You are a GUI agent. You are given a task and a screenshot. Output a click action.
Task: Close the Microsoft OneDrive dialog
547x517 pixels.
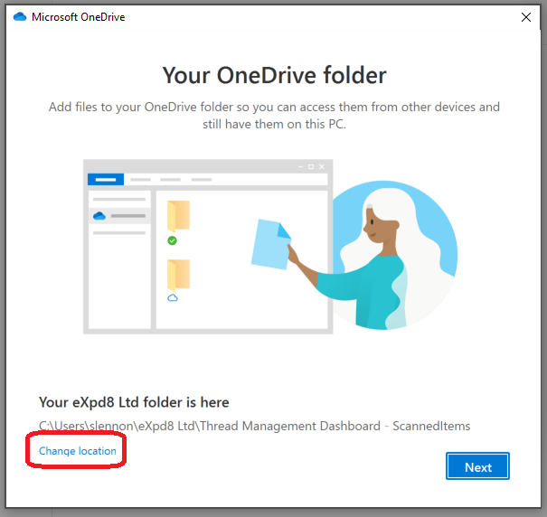[x=525, y=17]
